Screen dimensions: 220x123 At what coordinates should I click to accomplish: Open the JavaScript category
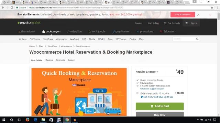click(x=74, y=39)
